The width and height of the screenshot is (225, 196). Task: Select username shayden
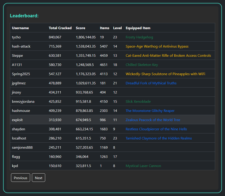[18, 129]
